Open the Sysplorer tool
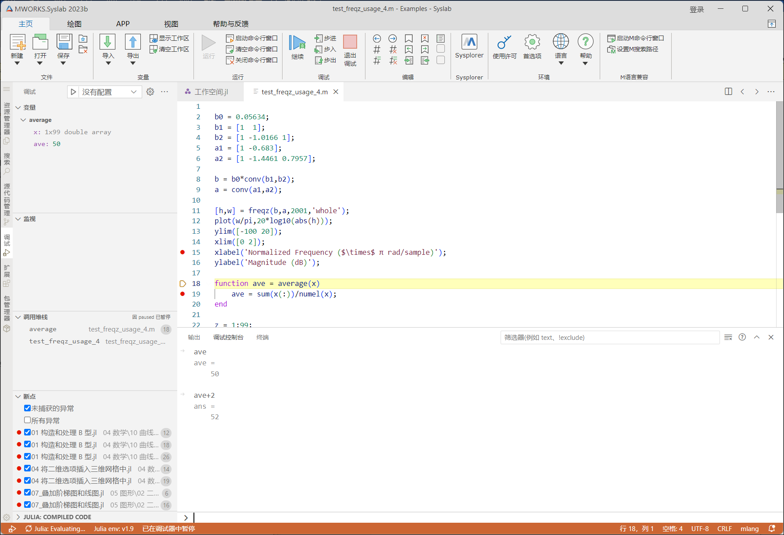The height and width of the screenshot is (535, 784). (x=469, y=43)
